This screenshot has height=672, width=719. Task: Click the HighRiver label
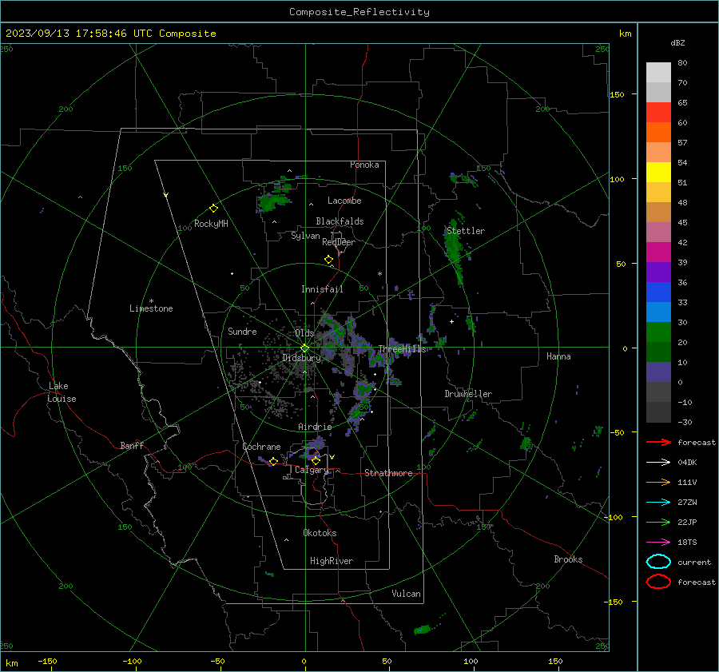click(x=332, y=561)
